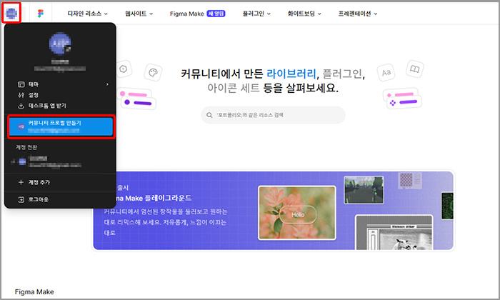Image resolution: width=500 pixels, height=300 pixels.
Task: Expand the 웹사이트 dropdown
Action: point(139,14)
